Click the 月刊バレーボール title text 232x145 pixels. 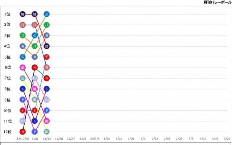coord(217,2)
